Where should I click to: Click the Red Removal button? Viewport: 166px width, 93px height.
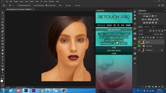pos(106,43)
